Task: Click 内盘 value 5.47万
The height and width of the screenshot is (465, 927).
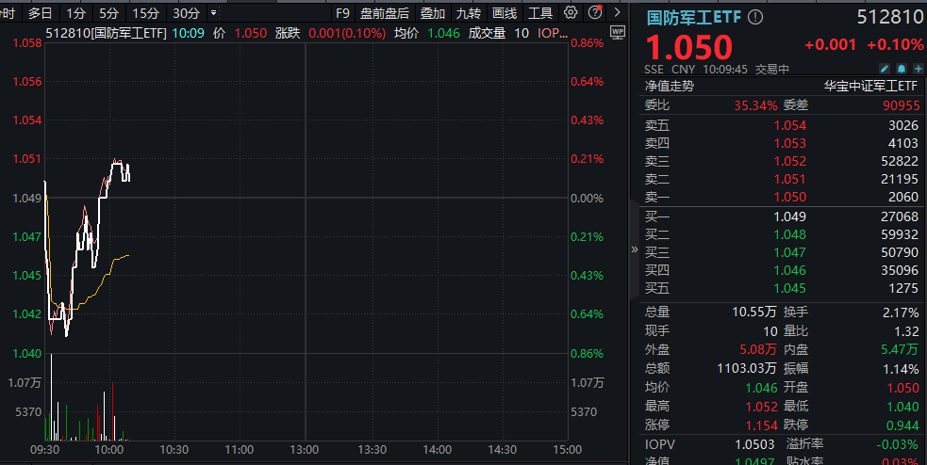Action: click(900, 350)
